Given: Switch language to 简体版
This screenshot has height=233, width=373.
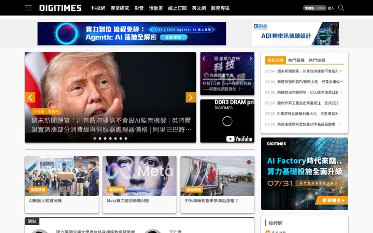Looking at the screenshot, I should [320, 8].
